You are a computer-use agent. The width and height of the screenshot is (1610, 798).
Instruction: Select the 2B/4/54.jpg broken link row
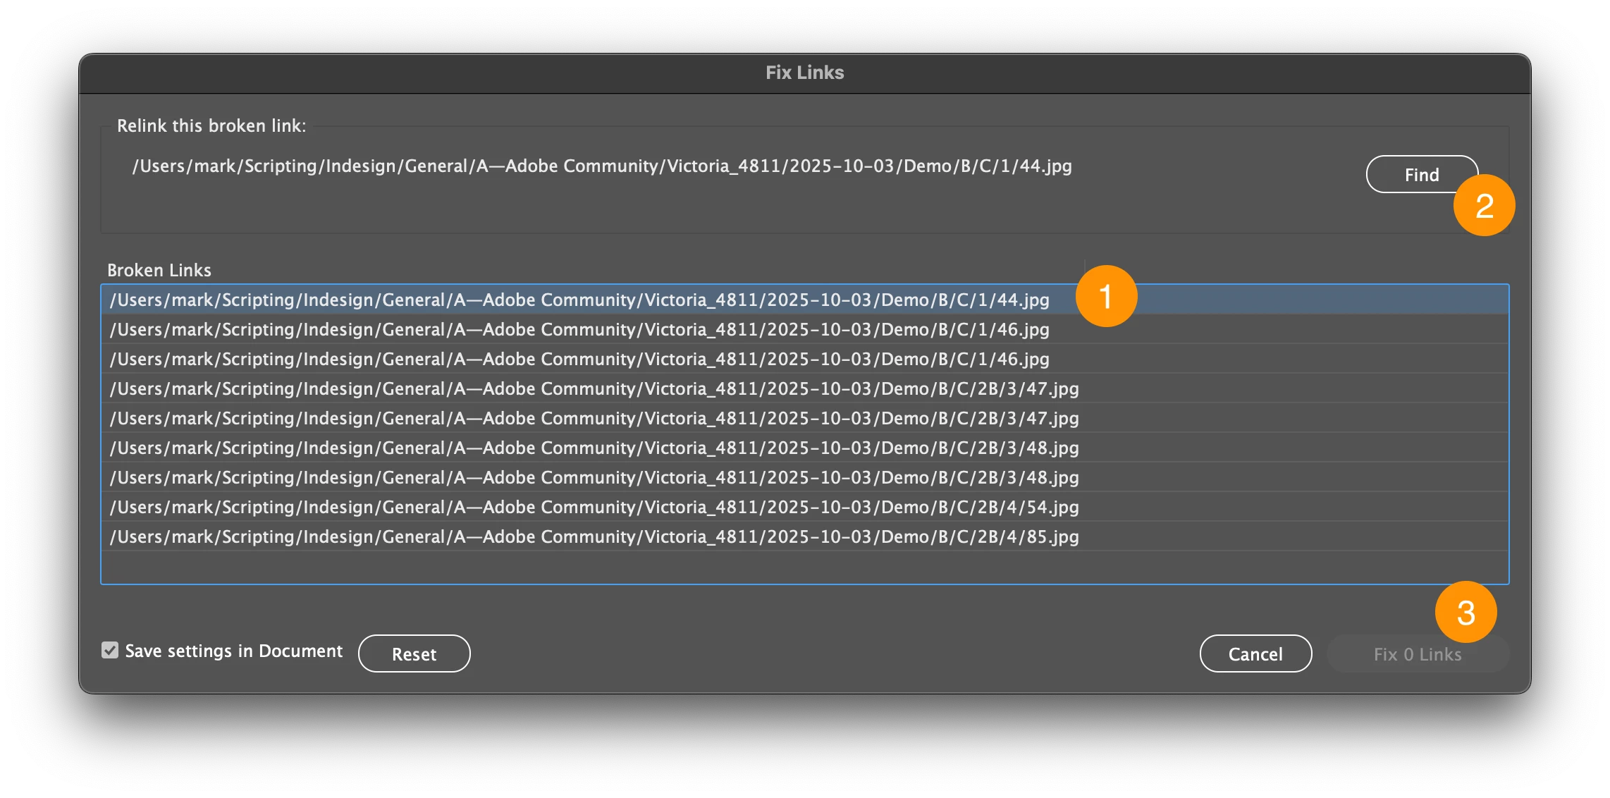pos(592,507)
